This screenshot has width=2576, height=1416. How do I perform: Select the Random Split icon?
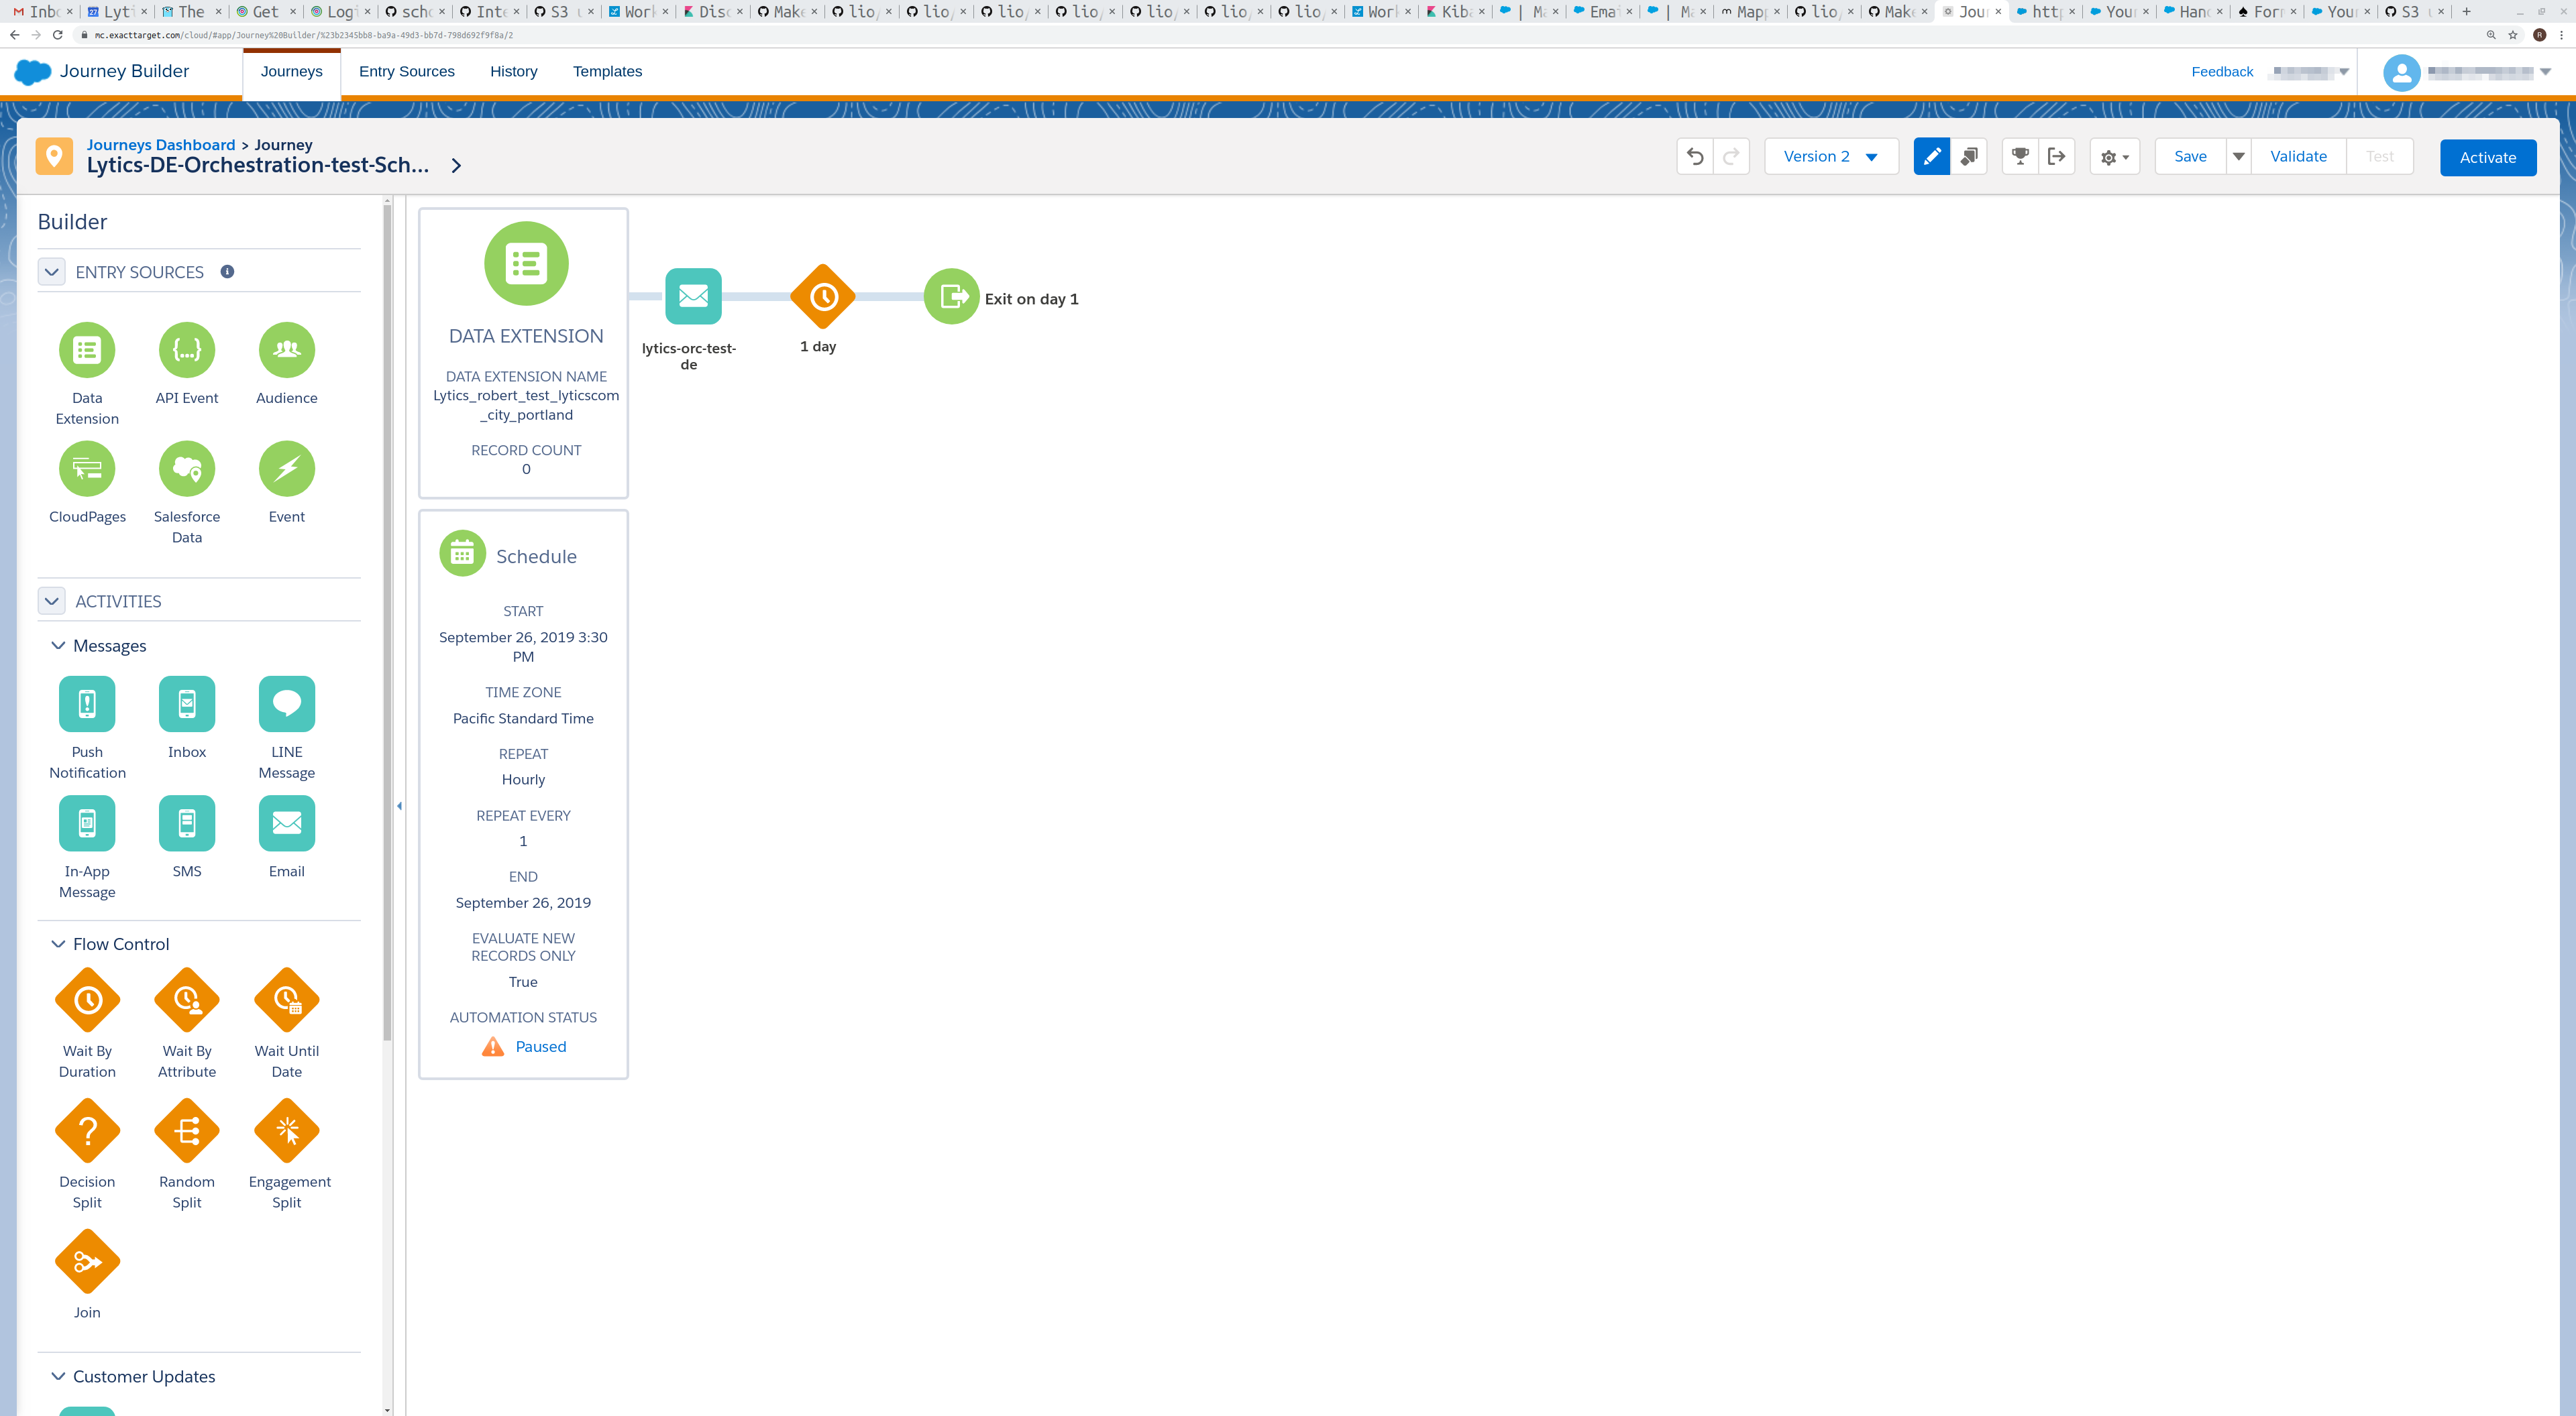[186, 1130]
